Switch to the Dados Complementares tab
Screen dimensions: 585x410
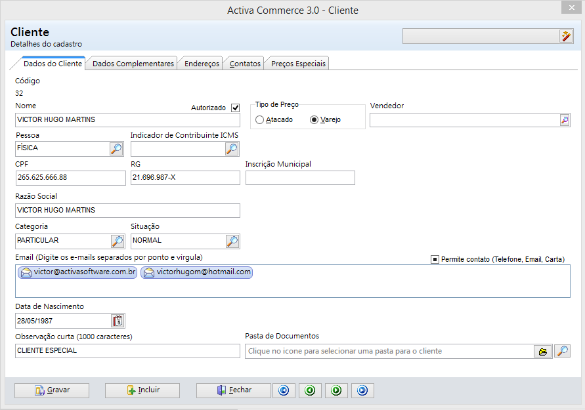pyautogui.click(x=133, y=64)
